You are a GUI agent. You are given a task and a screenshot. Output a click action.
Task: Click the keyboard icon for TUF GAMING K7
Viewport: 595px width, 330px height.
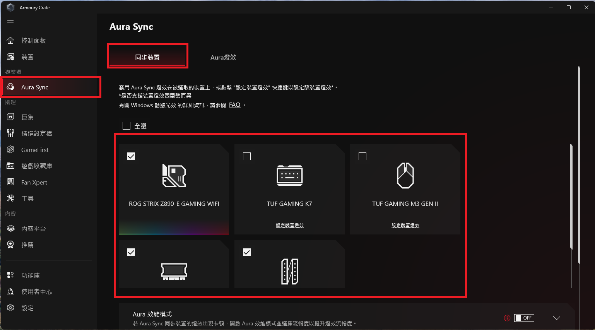pyautogui.click(x=289, y=176)
